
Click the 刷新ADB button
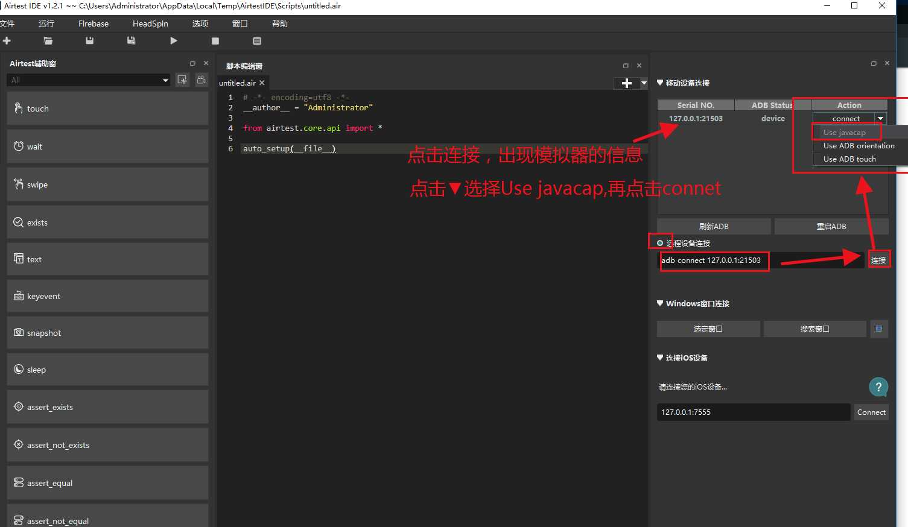(x=714, y=226)
